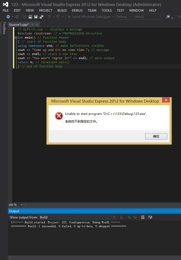Open the EDIT menu
181x260 pixels.
click(x=17, y=11)
